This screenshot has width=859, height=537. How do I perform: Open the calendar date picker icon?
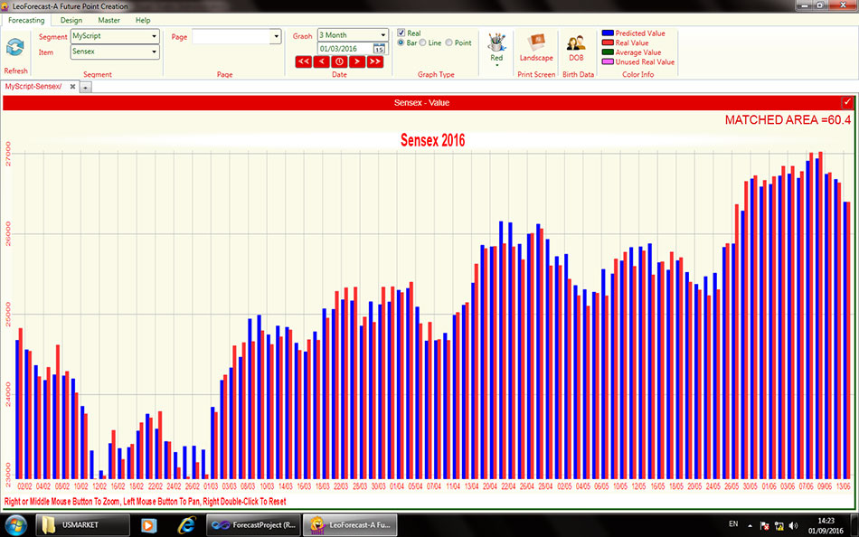[379, 49]
